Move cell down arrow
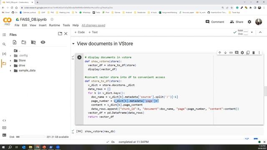Screen dimensions: 267x150 [225, 53]
